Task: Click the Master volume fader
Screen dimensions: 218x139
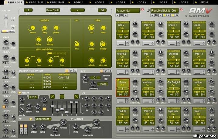Action: 5,18
